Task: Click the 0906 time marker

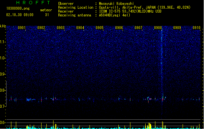Action: pos(119,28)
